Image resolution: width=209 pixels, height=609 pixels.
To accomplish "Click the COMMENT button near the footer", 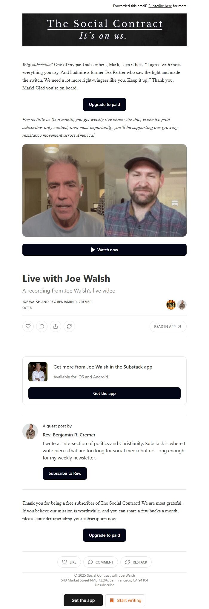I will coord(101,562).
